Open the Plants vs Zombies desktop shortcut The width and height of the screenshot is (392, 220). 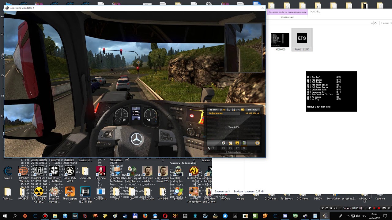[x=132, y=174]
